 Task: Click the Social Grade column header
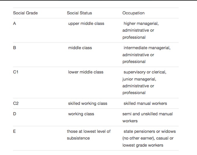pyautogui.click(x=25, y=13)
